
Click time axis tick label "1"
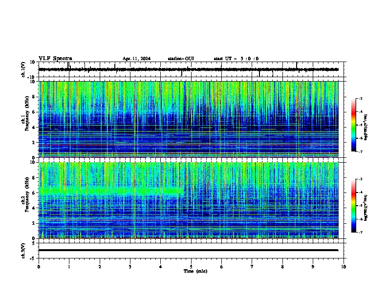69,267
